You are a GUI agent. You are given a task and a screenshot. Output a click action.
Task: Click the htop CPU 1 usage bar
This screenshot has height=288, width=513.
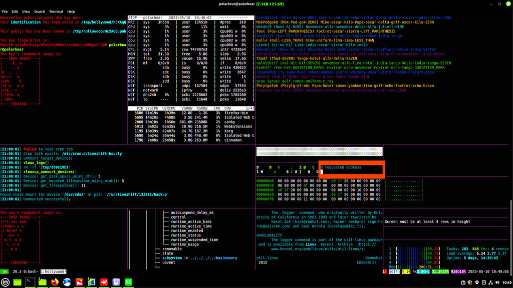pyautogui.click(x=414, y=249)
